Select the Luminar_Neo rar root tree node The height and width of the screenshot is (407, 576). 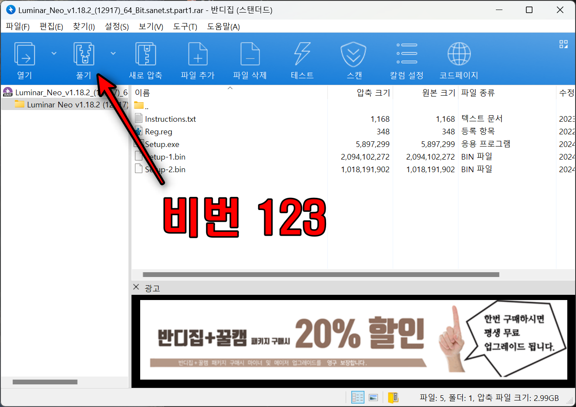pos(65,92)
